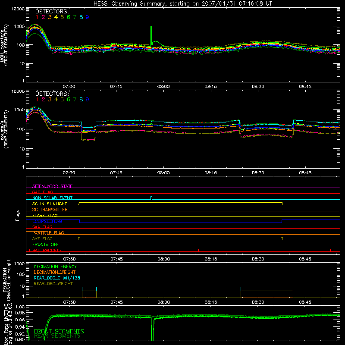Click the FRONT SEGMENTS livetime legend label
The image size is (345, 345).
tap(59, 331)
